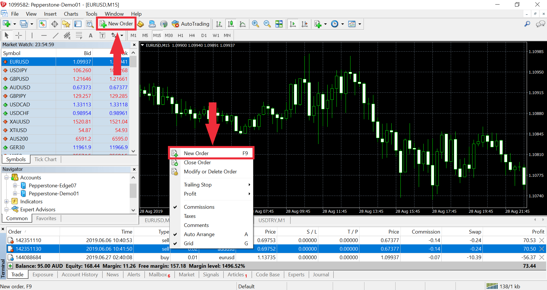Select the Crosshair cursor tool
Screen dimensions: 547x290
tap(19, 35)
